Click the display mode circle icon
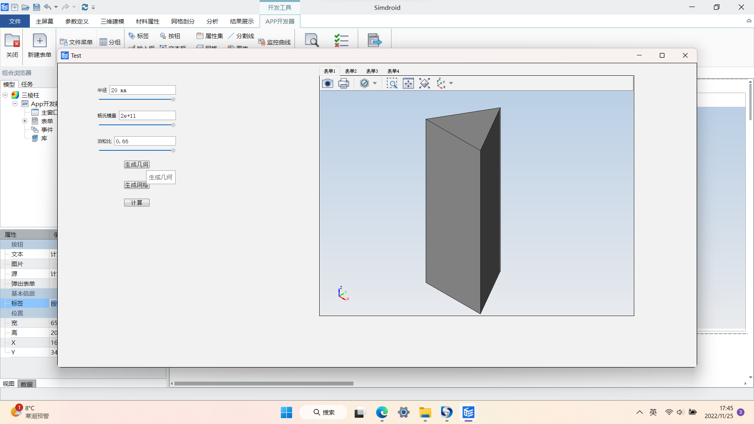The width and height of the screenshot is (754, 424). pyautogui.click(x=364, y=83)
